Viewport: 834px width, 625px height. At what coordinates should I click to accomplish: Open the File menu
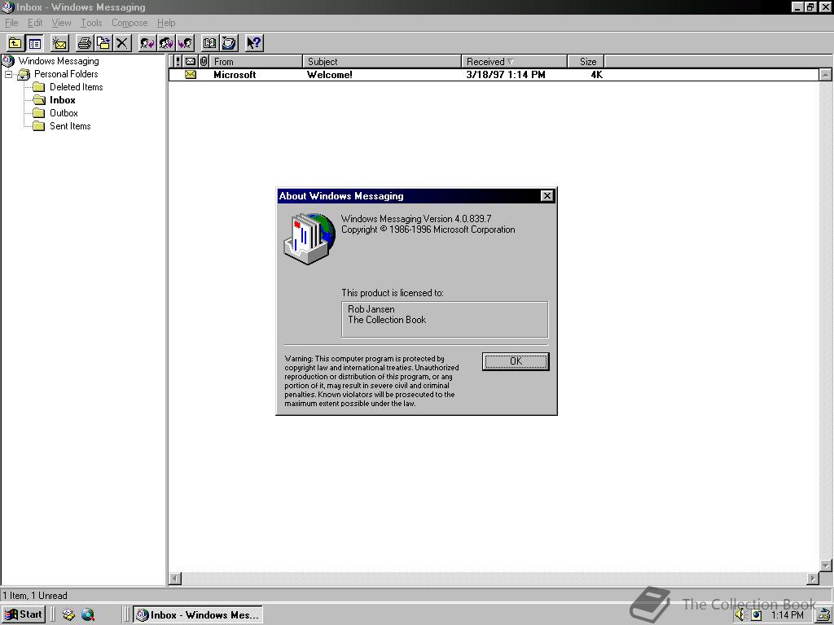pos(11,23)
